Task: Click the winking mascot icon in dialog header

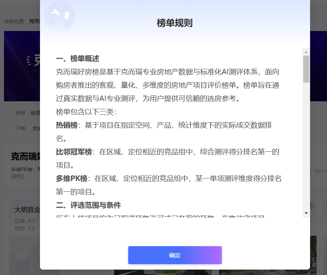Action: pyautogui.click(x=59, y=17)
